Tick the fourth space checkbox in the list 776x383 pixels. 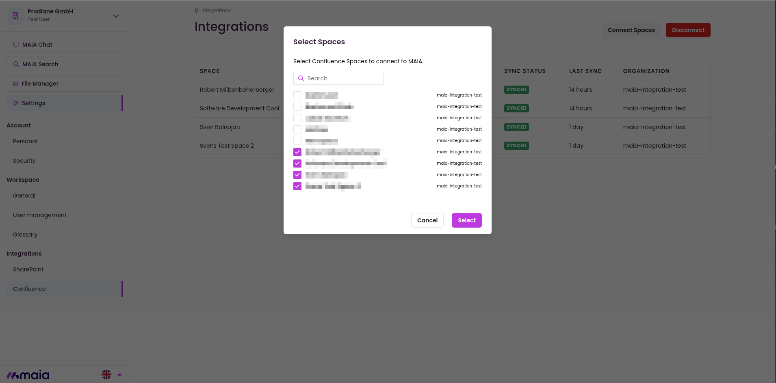(x=297, y=129)
